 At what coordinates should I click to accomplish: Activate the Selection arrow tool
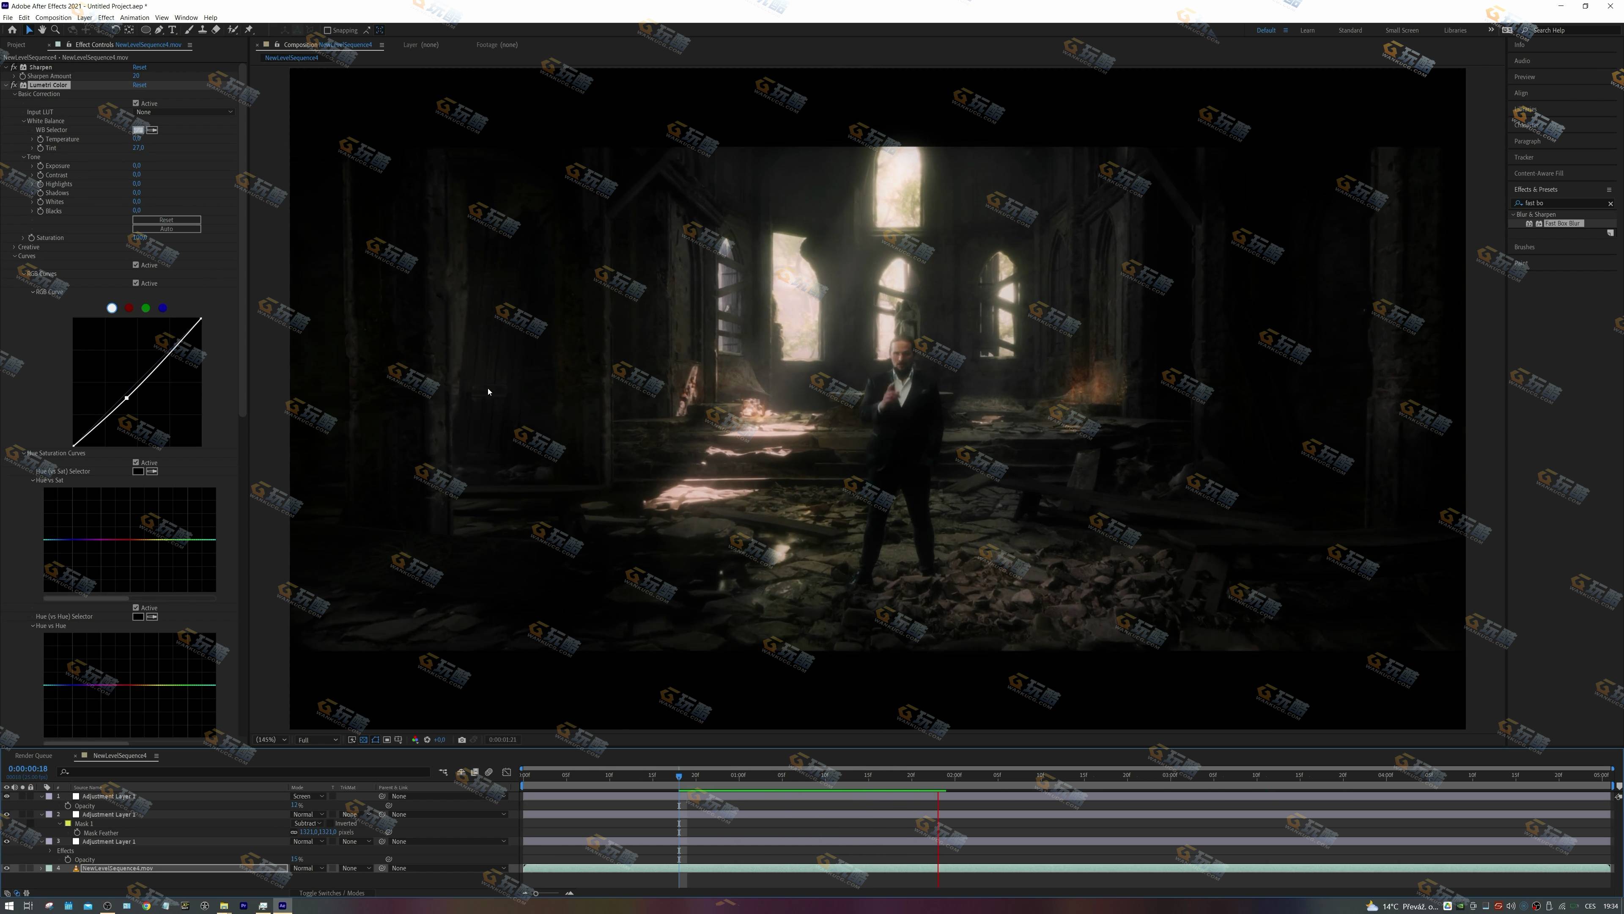tap(29, 30)
